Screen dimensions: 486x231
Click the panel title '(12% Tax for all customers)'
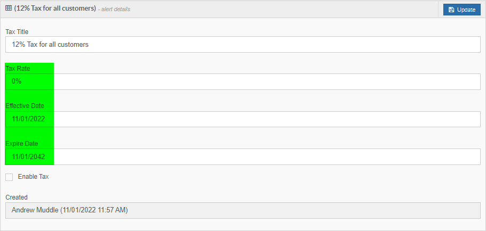coord(55,9)
